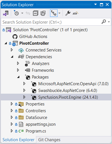
Task: Expand Syncfusion.Pivot.Engine package
Action: [24, 97]
